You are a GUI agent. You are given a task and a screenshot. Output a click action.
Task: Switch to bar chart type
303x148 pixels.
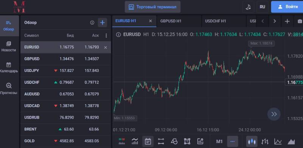[265, 142]
